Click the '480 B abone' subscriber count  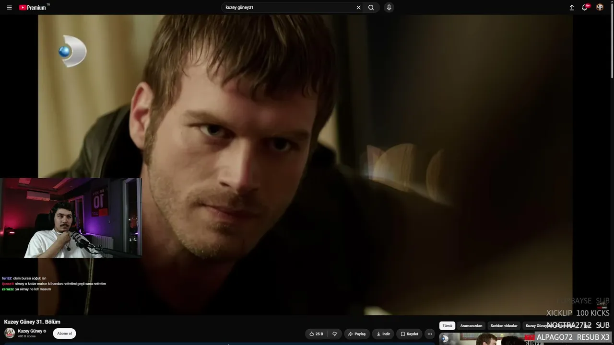tap(27, 336)
